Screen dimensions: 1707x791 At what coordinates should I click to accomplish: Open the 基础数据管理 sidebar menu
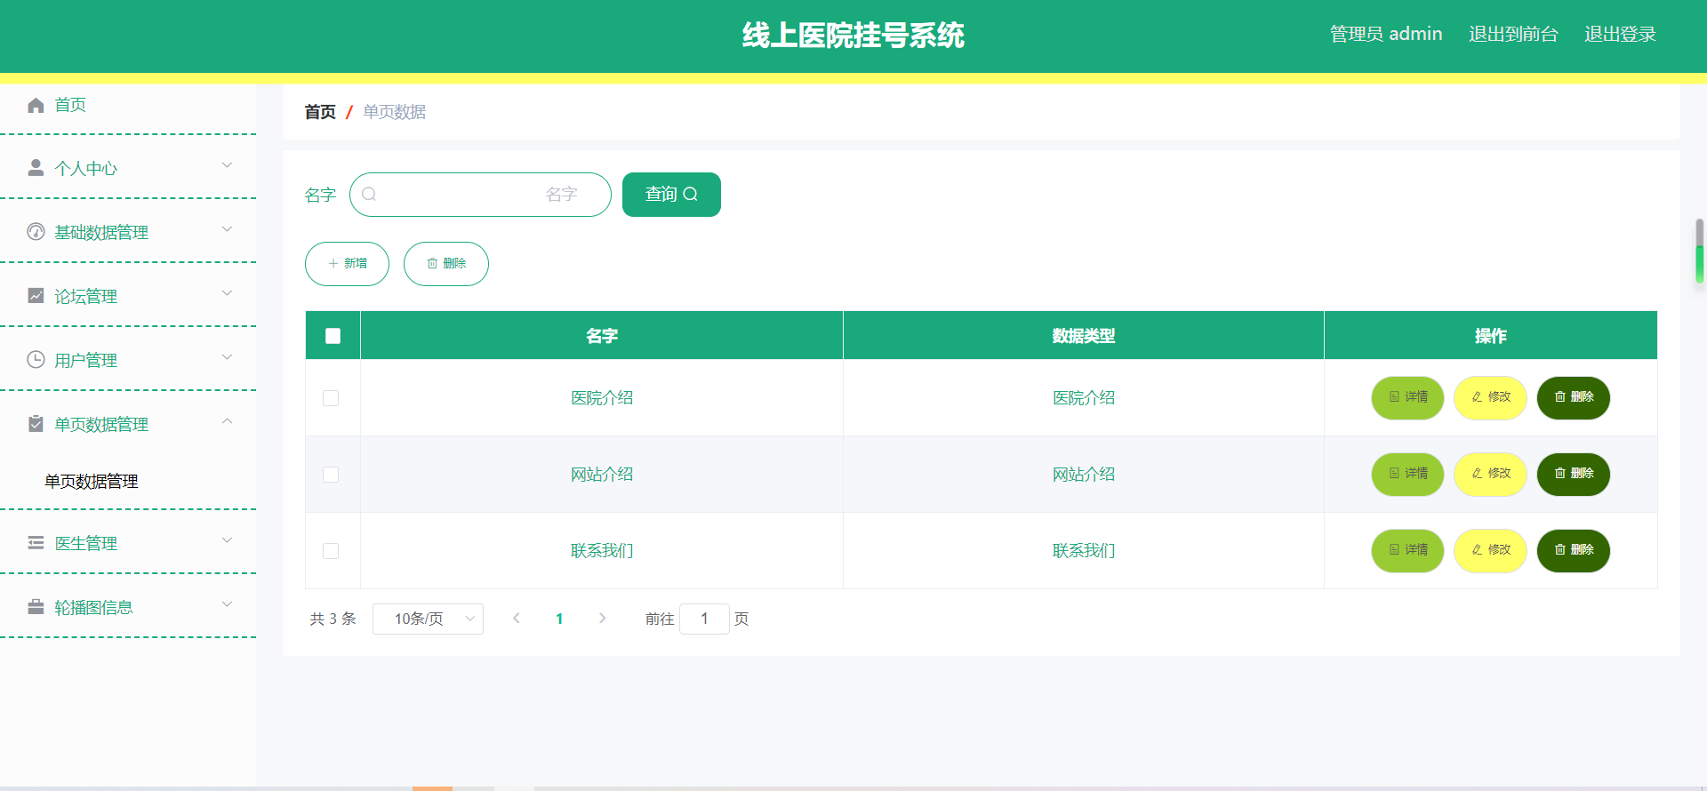[128, 232]
